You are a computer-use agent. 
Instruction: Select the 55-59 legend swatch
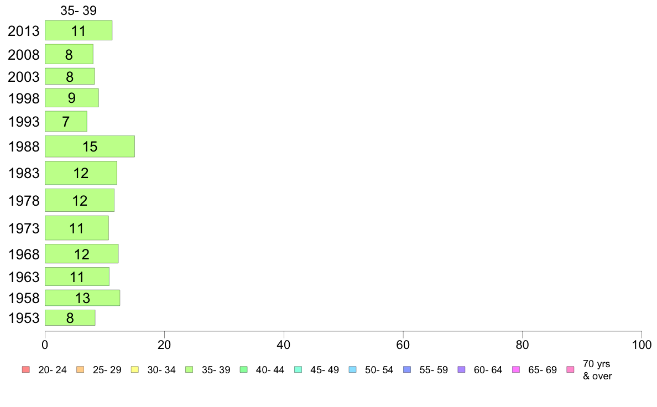tap(407, 369)
